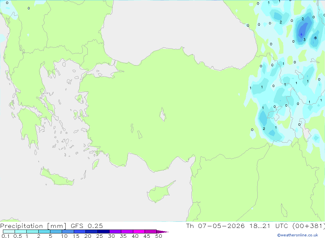Click the legend swatch between 0.5 and 1
Viewport: 325px width, 238px height.
(x=21, y=232)
